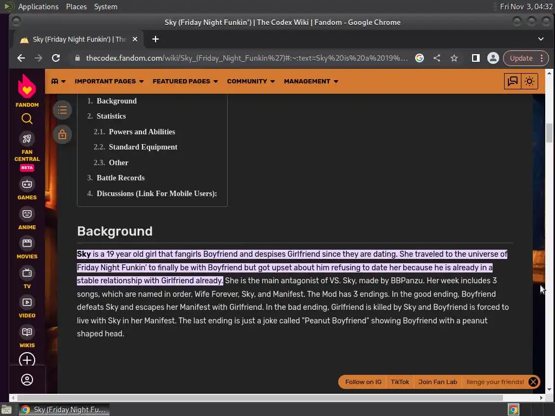Go to the Games section icon

(27, 184)
